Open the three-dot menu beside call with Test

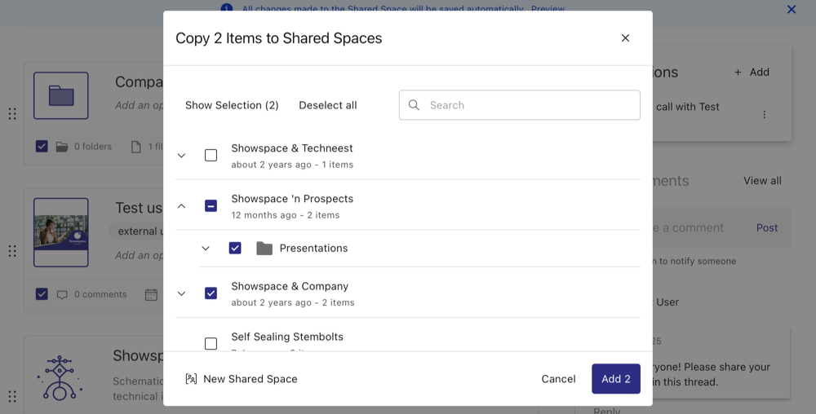click(764, 114)
